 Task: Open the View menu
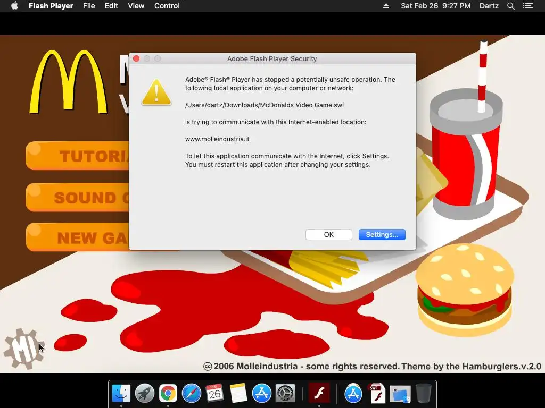tap(136, 6)
